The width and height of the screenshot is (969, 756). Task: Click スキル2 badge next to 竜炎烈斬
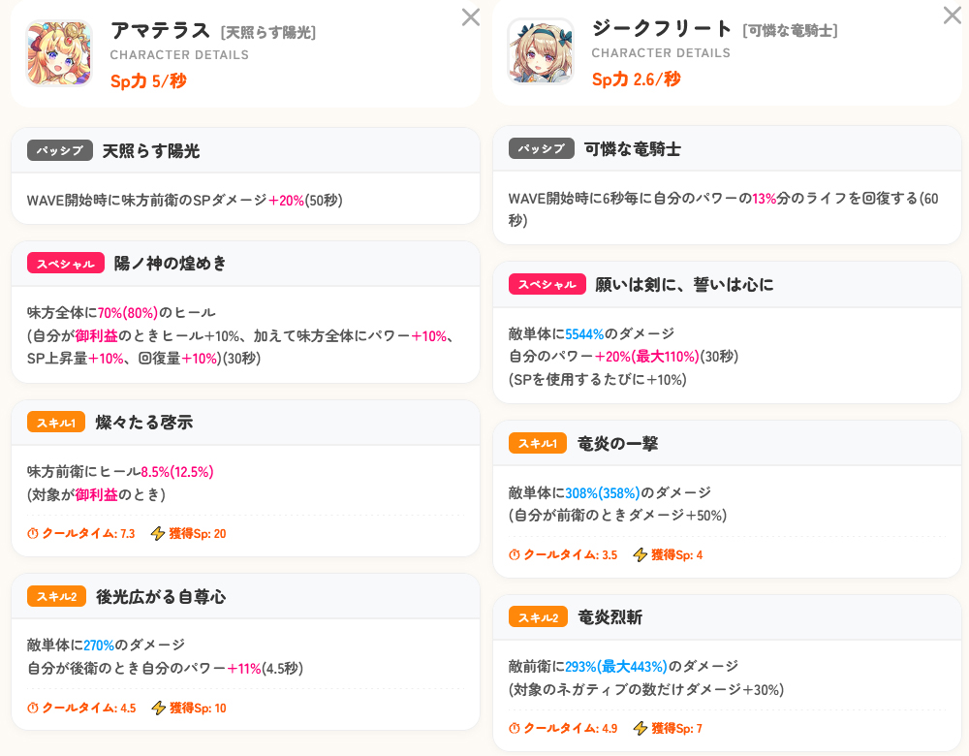point(538,617)
